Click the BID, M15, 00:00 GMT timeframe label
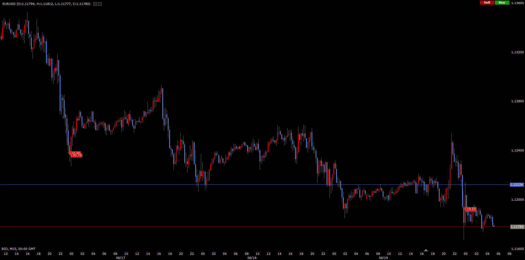This screenshot has width=525, height=260. (19, 249)
